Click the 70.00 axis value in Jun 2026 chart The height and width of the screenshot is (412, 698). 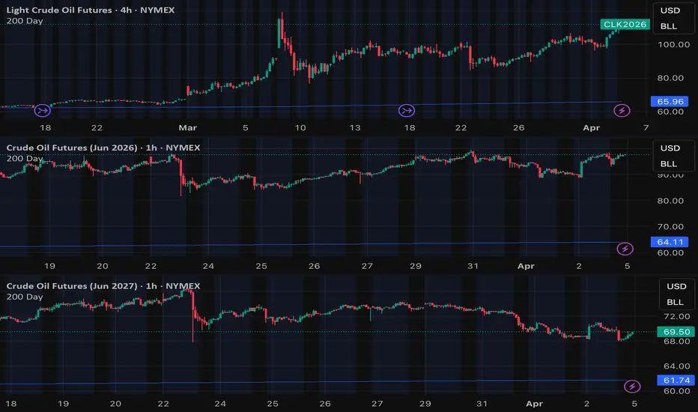click(670, 227)
